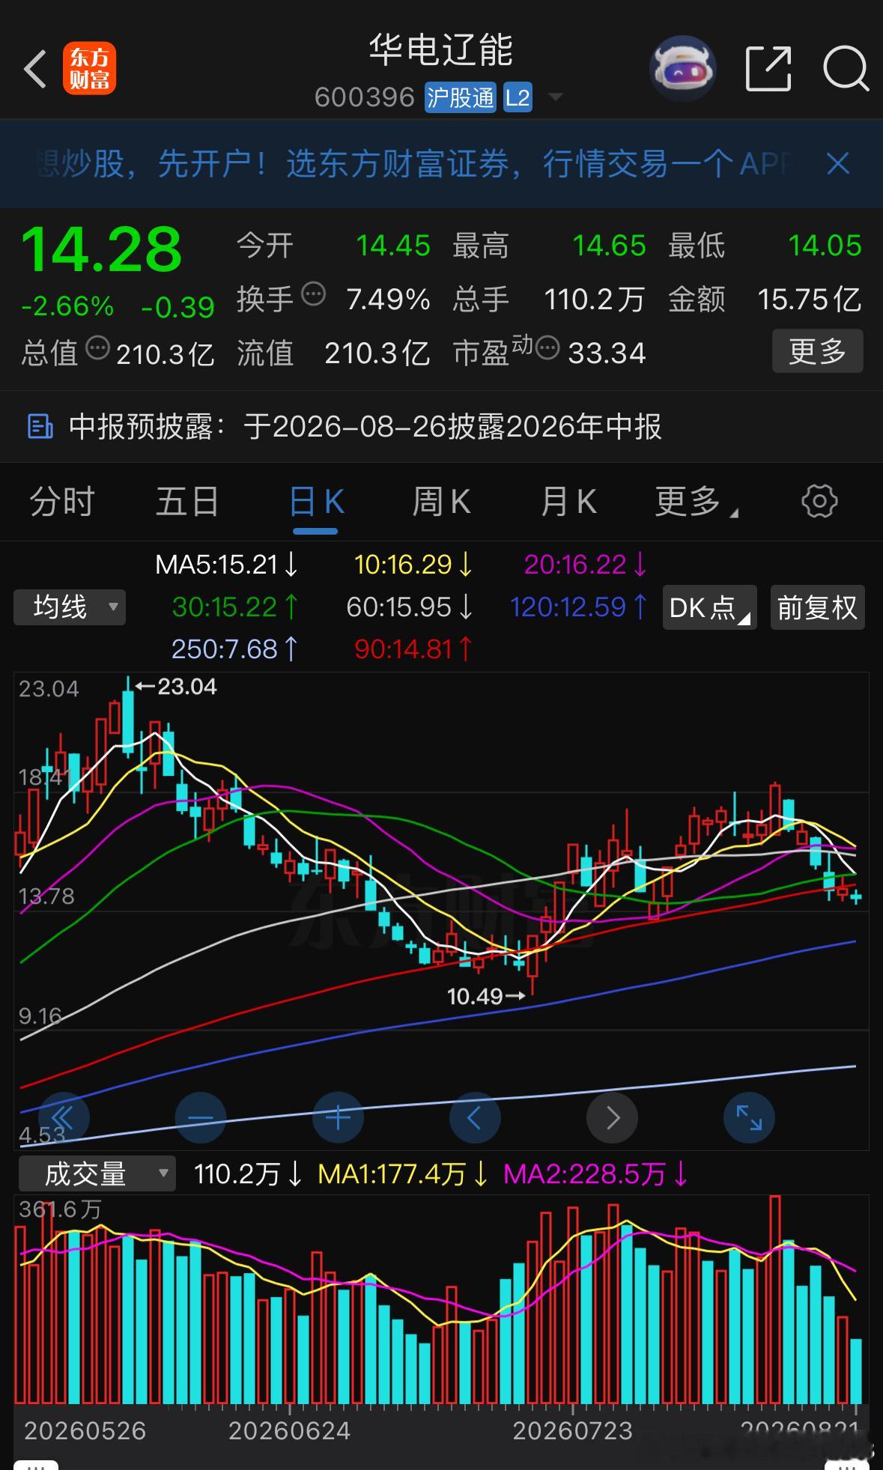Expand the 更多 chart period menu
883x1470 pixels.
pos(696,502)
